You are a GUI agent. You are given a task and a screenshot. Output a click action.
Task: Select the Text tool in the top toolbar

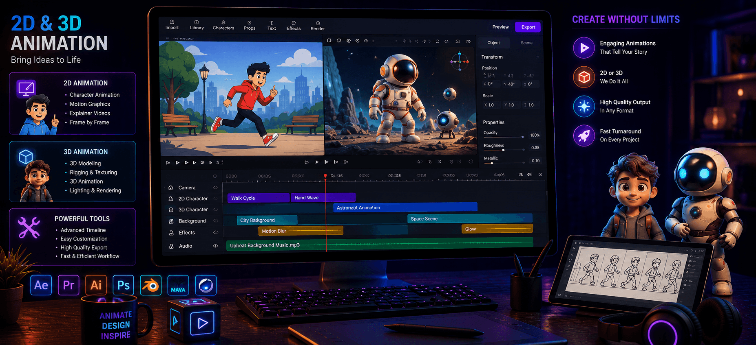click(272, 26)
